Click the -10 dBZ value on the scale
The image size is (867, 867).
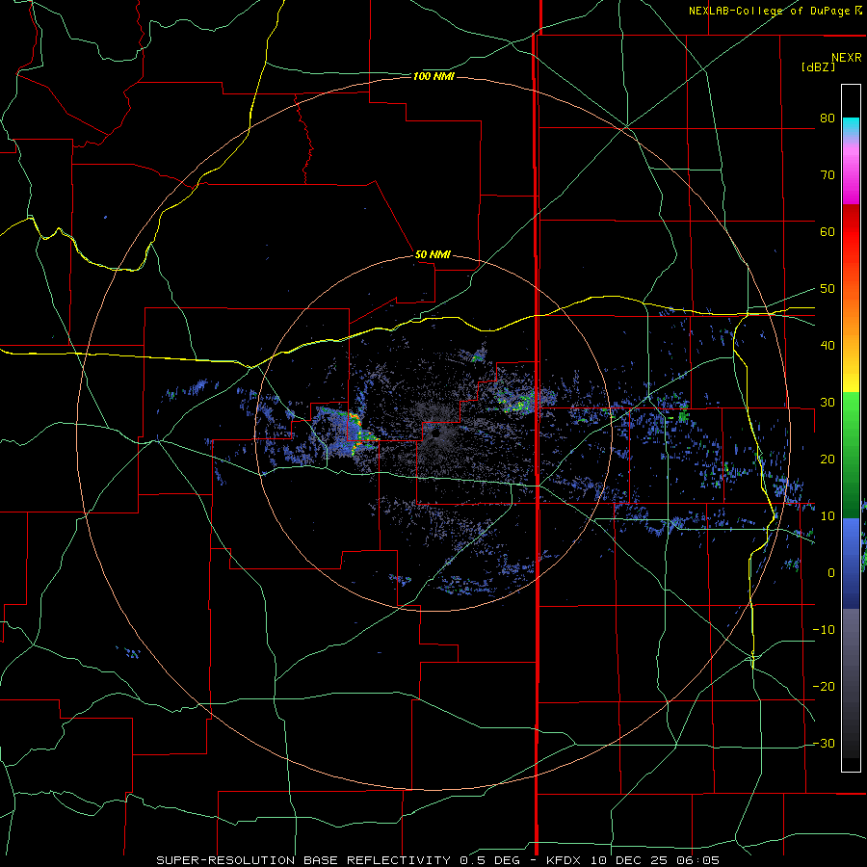coord(824,630)
